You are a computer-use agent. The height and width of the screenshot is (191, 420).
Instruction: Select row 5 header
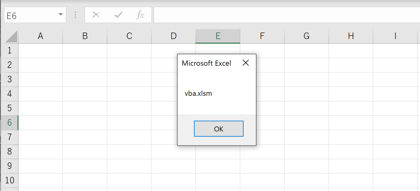[10, 108]
